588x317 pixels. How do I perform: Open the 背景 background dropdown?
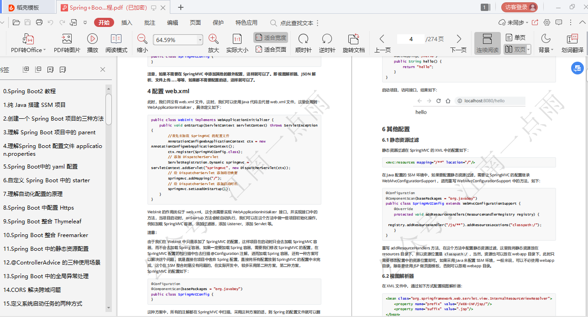tap(545, 43)
